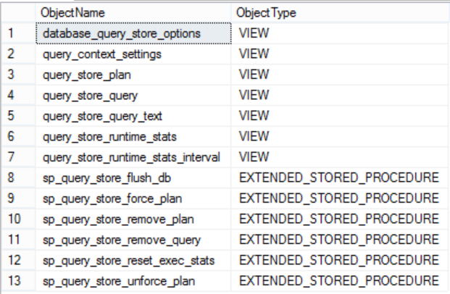Select the database_query_store_options cell
Image resolution: width=450 pixels, height=294 pixels.
tap(121, 33)
